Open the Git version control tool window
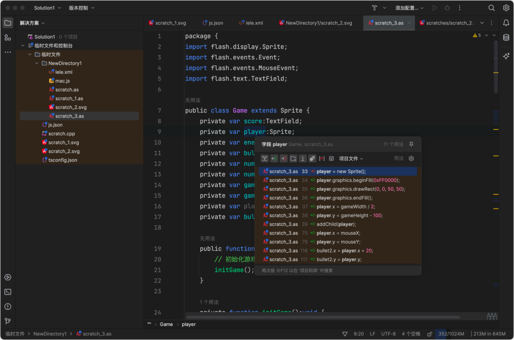Screen dimensions: 514x340 pos(8,321)
